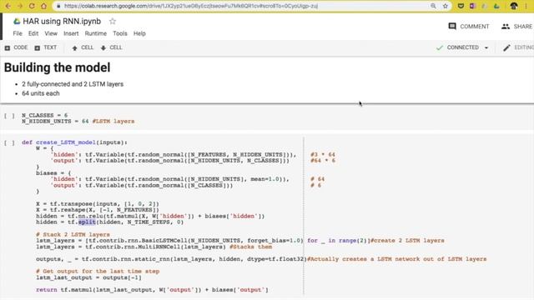Click the highlighted word 'split' in the code
Screen dimensions: 534x300
coord(87,222)
